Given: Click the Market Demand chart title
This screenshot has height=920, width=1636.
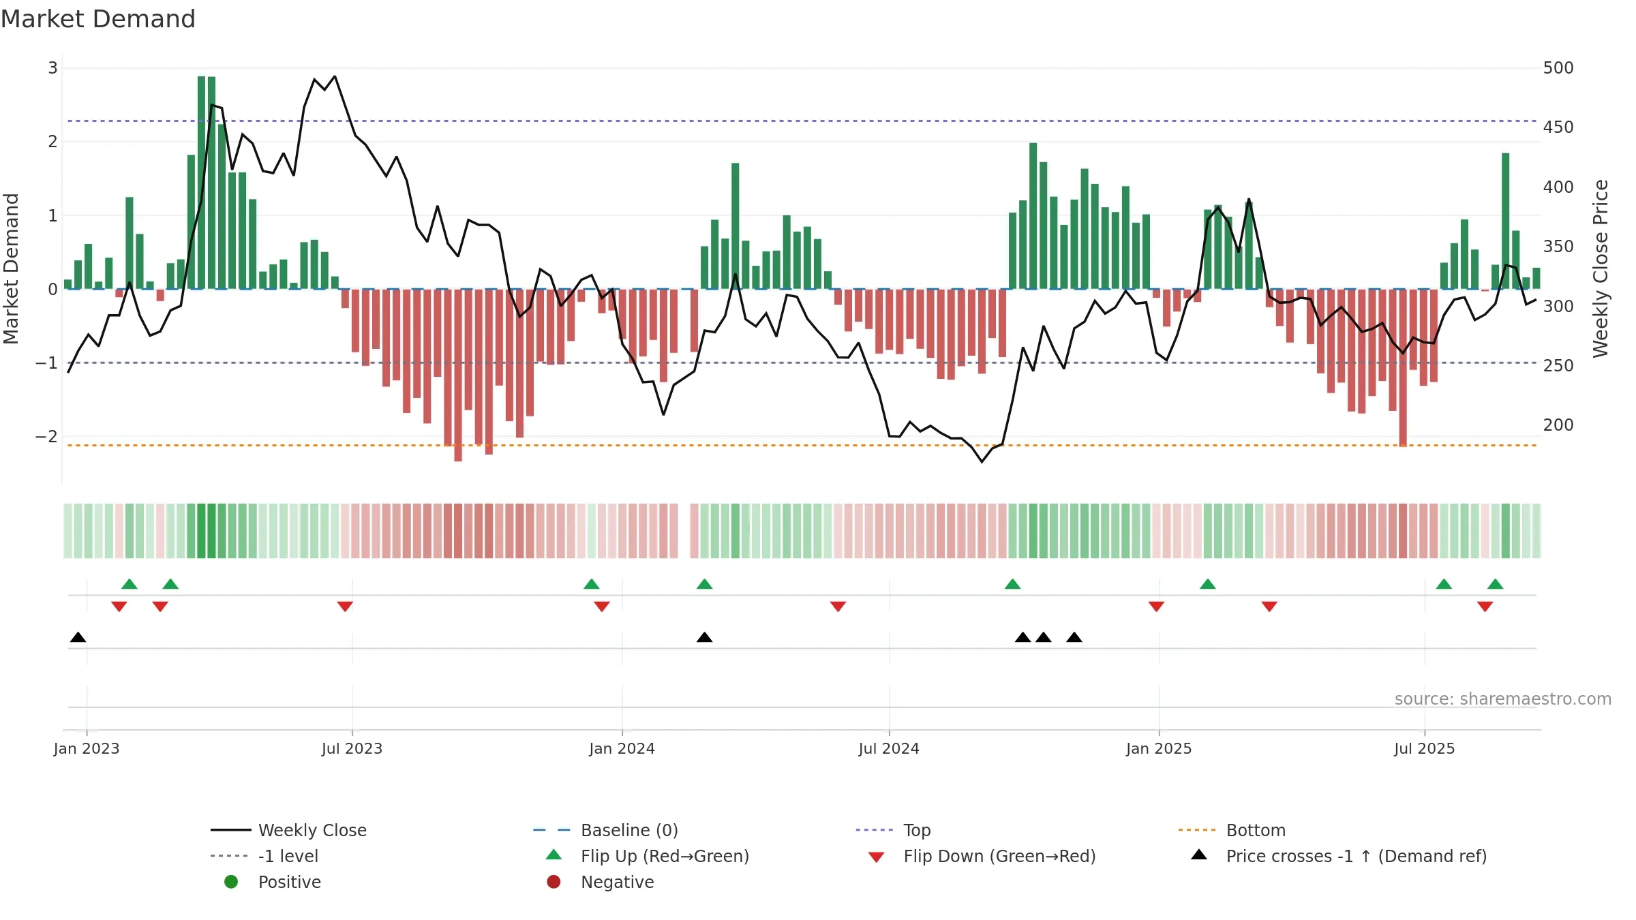Looking at the screenshot, I should [98, 19].
